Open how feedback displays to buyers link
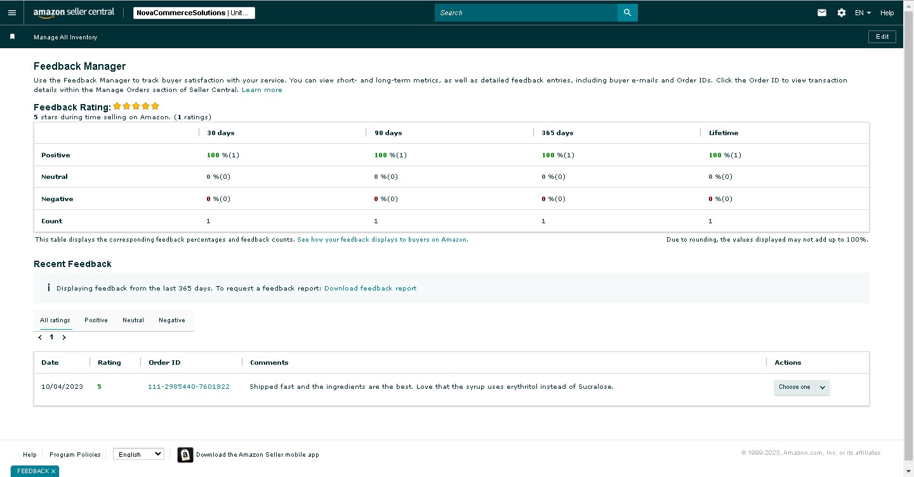The height and width of the screenshot is (477, 914). pyautogui.click(x=383, y=240)
